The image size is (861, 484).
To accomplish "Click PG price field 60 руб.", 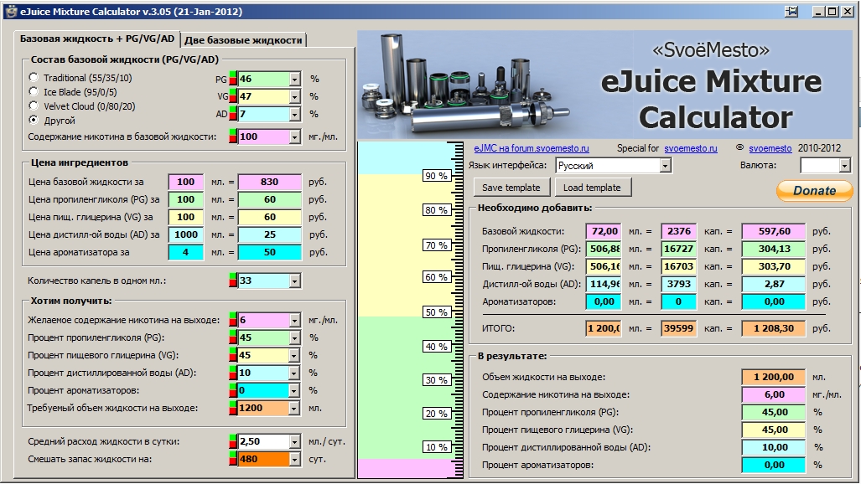I will (x=270, y=199).
